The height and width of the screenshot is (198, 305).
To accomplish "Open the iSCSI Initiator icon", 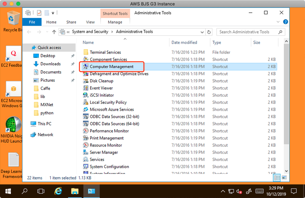I will pyautogui.click(x=86, y=95).
